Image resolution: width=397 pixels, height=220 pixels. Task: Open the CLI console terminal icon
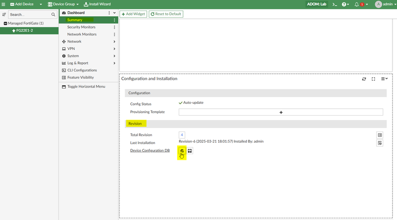click(x=335, y=4)
